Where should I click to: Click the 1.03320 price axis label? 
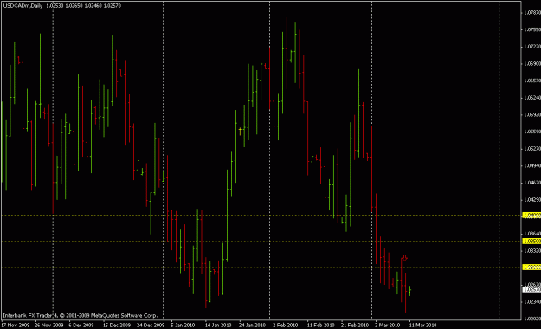pyautogui.click(x=532, y=250)
